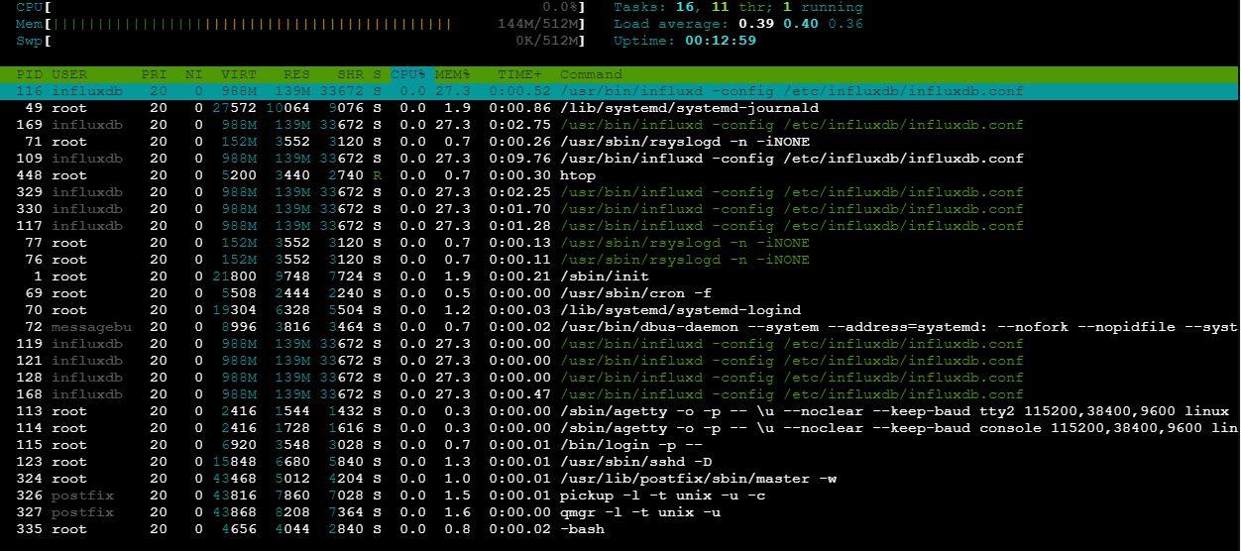Viewport: 1241px width, 551px height.
Task: Sort by the TIME+ column header
Action: click(520, 74)
